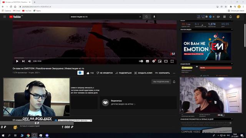Image resolution: width=246 pixels, height=138 pixels.
Task: Toggle channel notification bell near subscribe
Action: 174,82
